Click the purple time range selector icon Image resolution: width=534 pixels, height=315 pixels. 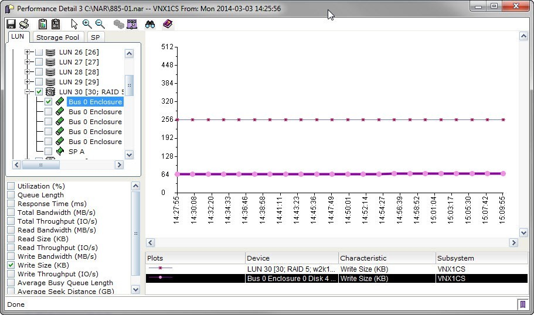[132, 24]
